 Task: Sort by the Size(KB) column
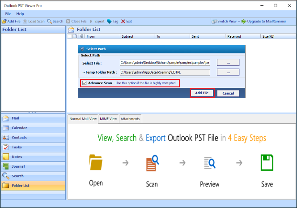pyautogui.click(x=278, y=36)
